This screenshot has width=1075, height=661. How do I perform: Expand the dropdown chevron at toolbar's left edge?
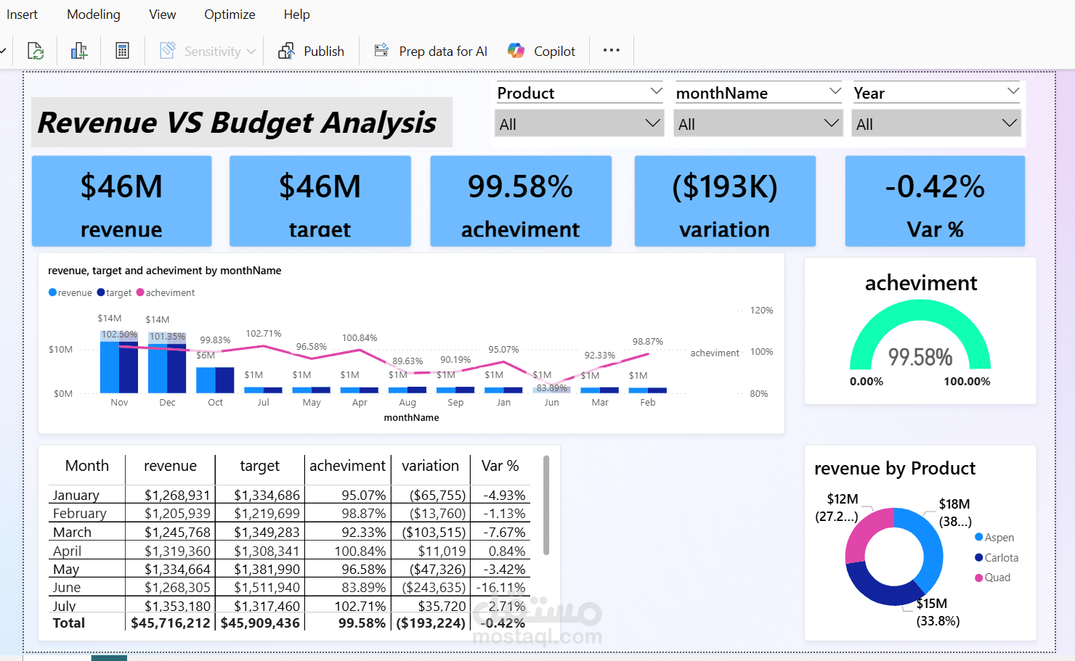click(x=3, y=51)
